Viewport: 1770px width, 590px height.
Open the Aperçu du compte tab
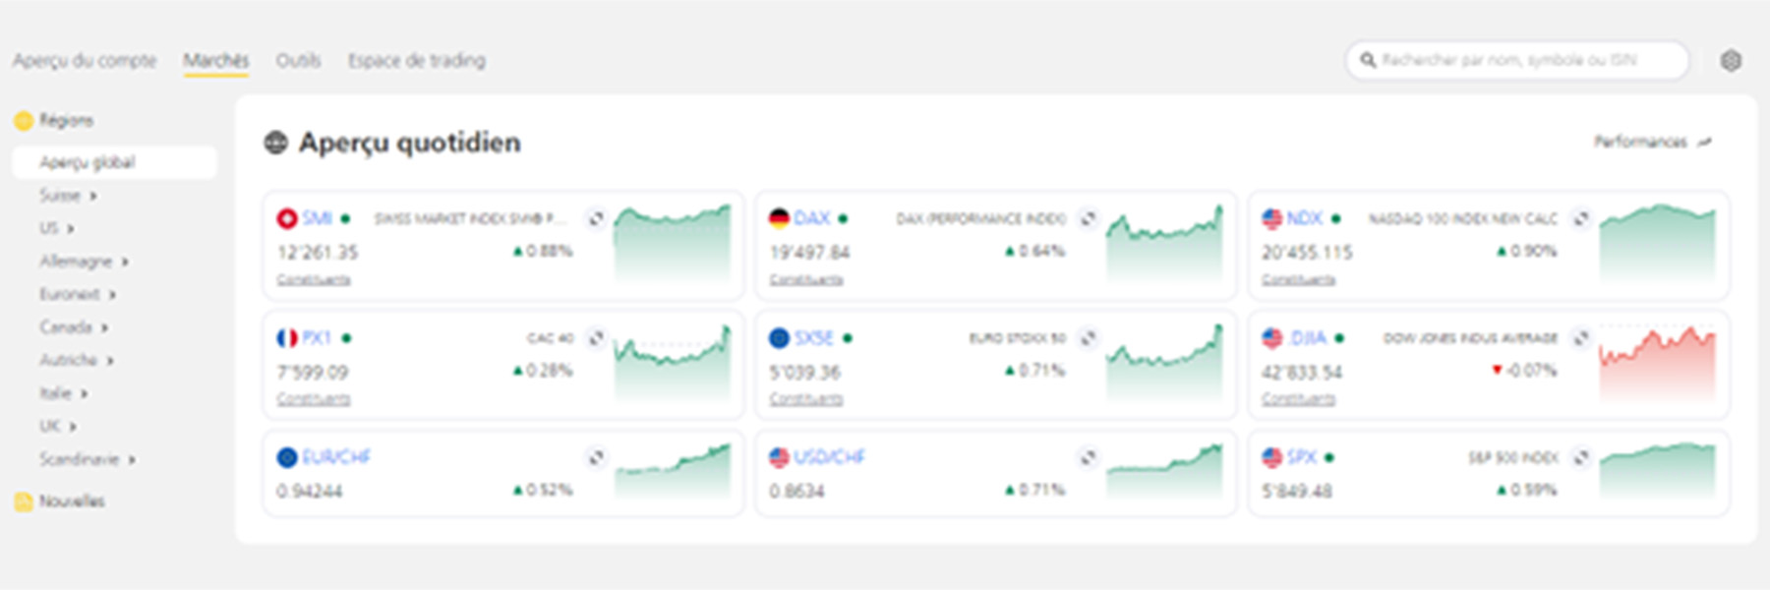85,61
